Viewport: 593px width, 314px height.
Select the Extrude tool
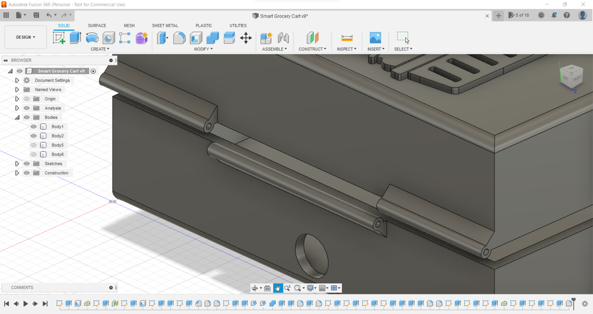click(75, 38)
